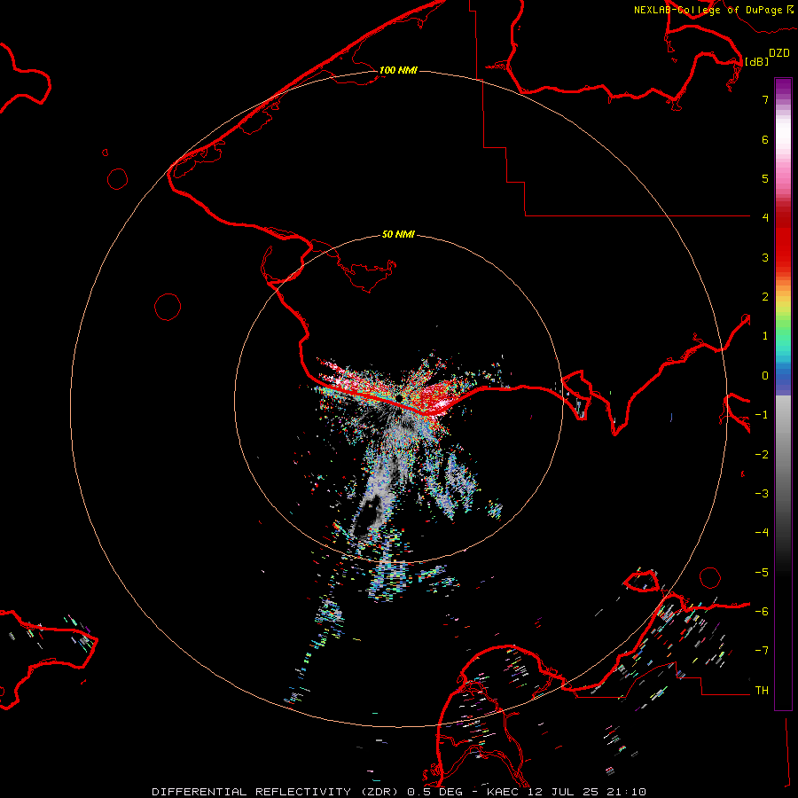The image size is (798, 798).
Task: Click the pink-white top of the color scale
Action: click(x=783, y=135)
